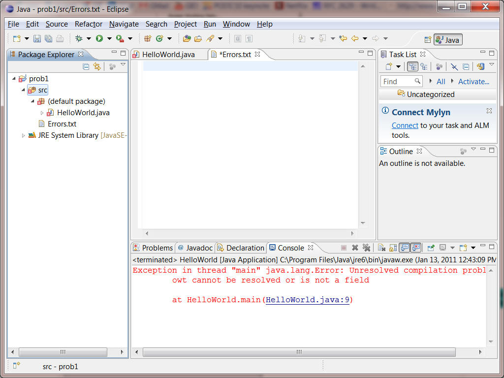Viewport: 504px width, 378px height.
Task: Open the New Console View dropdown arrow
Action: [473, 248]
